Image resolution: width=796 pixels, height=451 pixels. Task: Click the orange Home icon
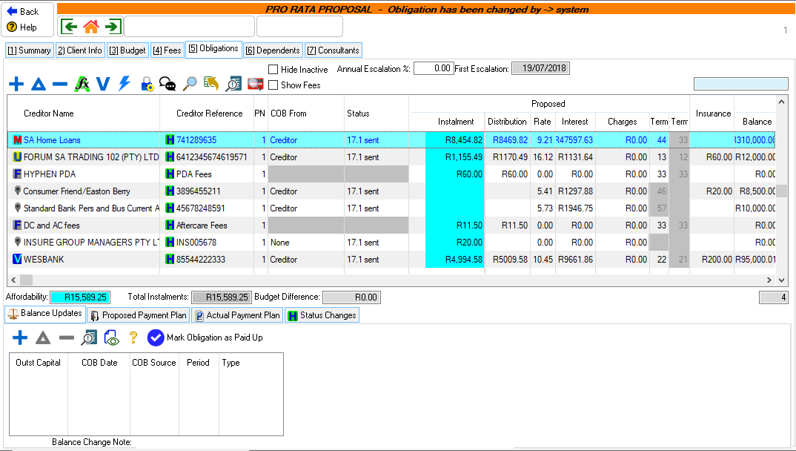click(91, 27)
